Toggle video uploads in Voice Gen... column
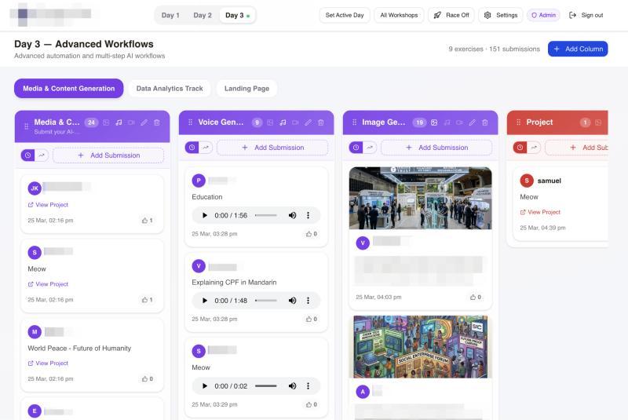This screenshot has width=628, height=420. pos(296,122)
